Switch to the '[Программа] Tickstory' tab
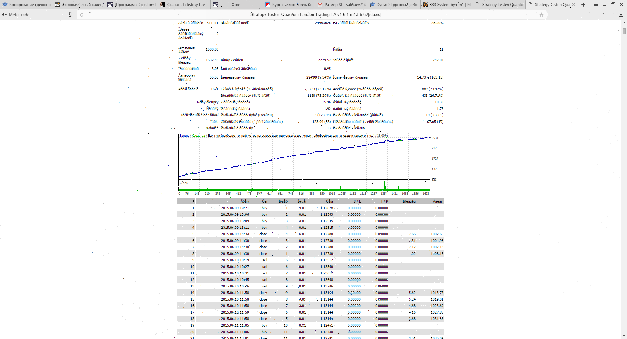627x339 pixels. coord(132,5)
